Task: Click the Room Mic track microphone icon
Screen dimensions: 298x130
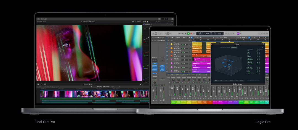Action: [171, 59]
